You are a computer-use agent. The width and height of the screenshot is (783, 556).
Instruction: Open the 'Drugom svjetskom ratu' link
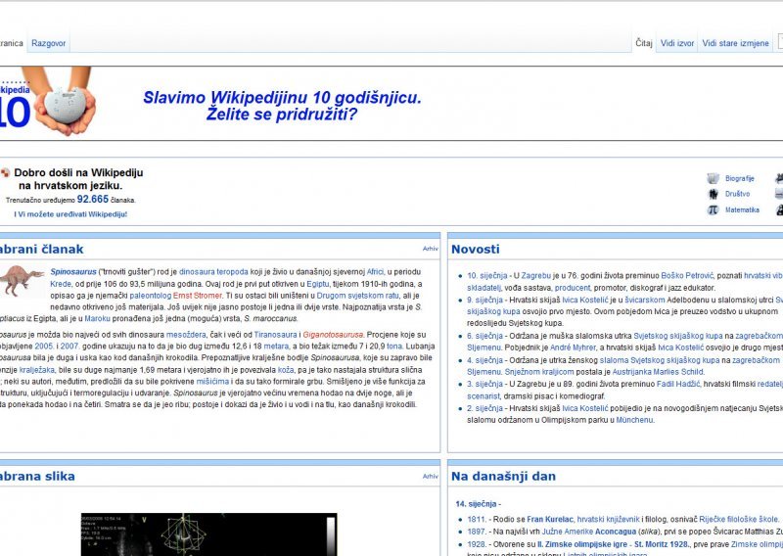pyautogui.click(x=357, y=296)
